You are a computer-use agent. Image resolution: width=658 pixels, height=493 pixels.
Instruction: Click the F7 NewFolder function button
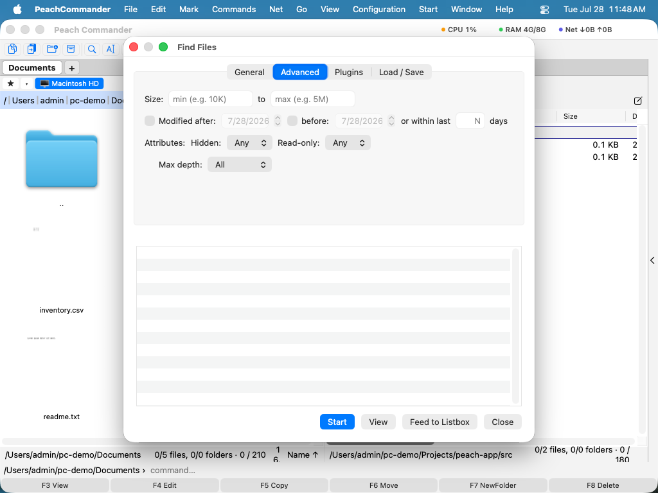point(493,485)
